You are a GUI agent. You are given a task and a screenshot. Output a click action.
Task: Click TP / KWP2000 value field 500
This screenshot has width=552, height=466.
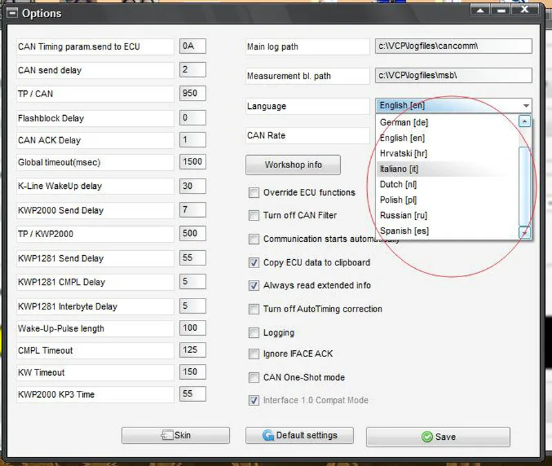tap(193, 233)
